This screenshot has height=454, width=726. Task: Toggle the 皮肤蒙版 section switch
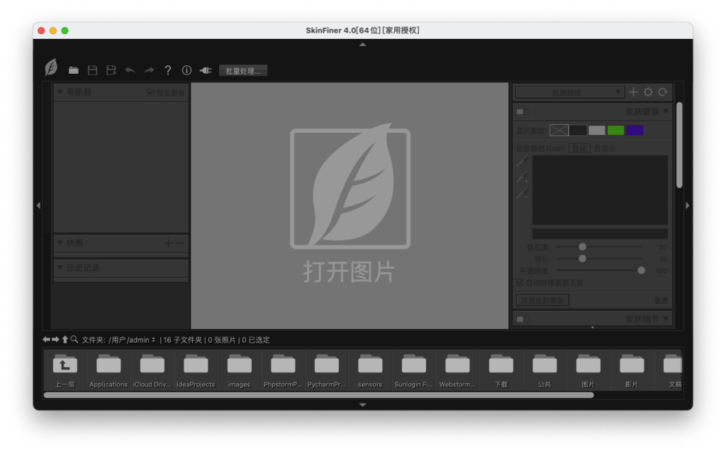[x=523, y=111]
